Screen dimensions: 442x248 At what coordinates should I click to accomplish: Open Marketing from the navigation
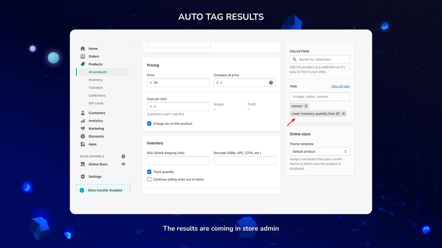[96, 128]
